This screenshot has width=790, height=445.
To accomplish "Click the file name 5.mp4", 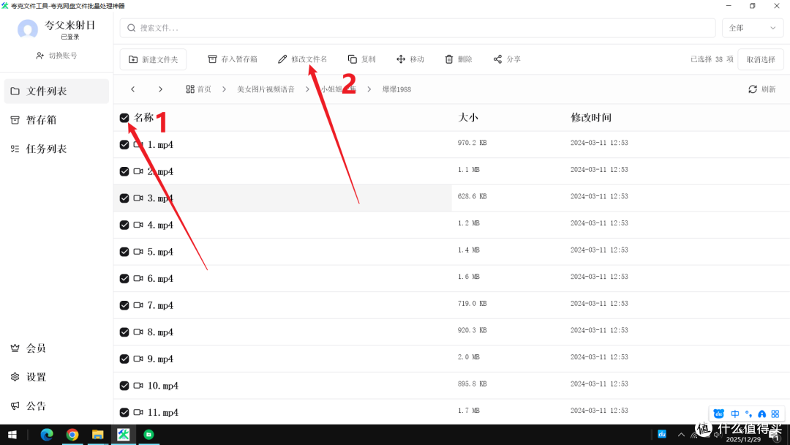I will [160, 252].
